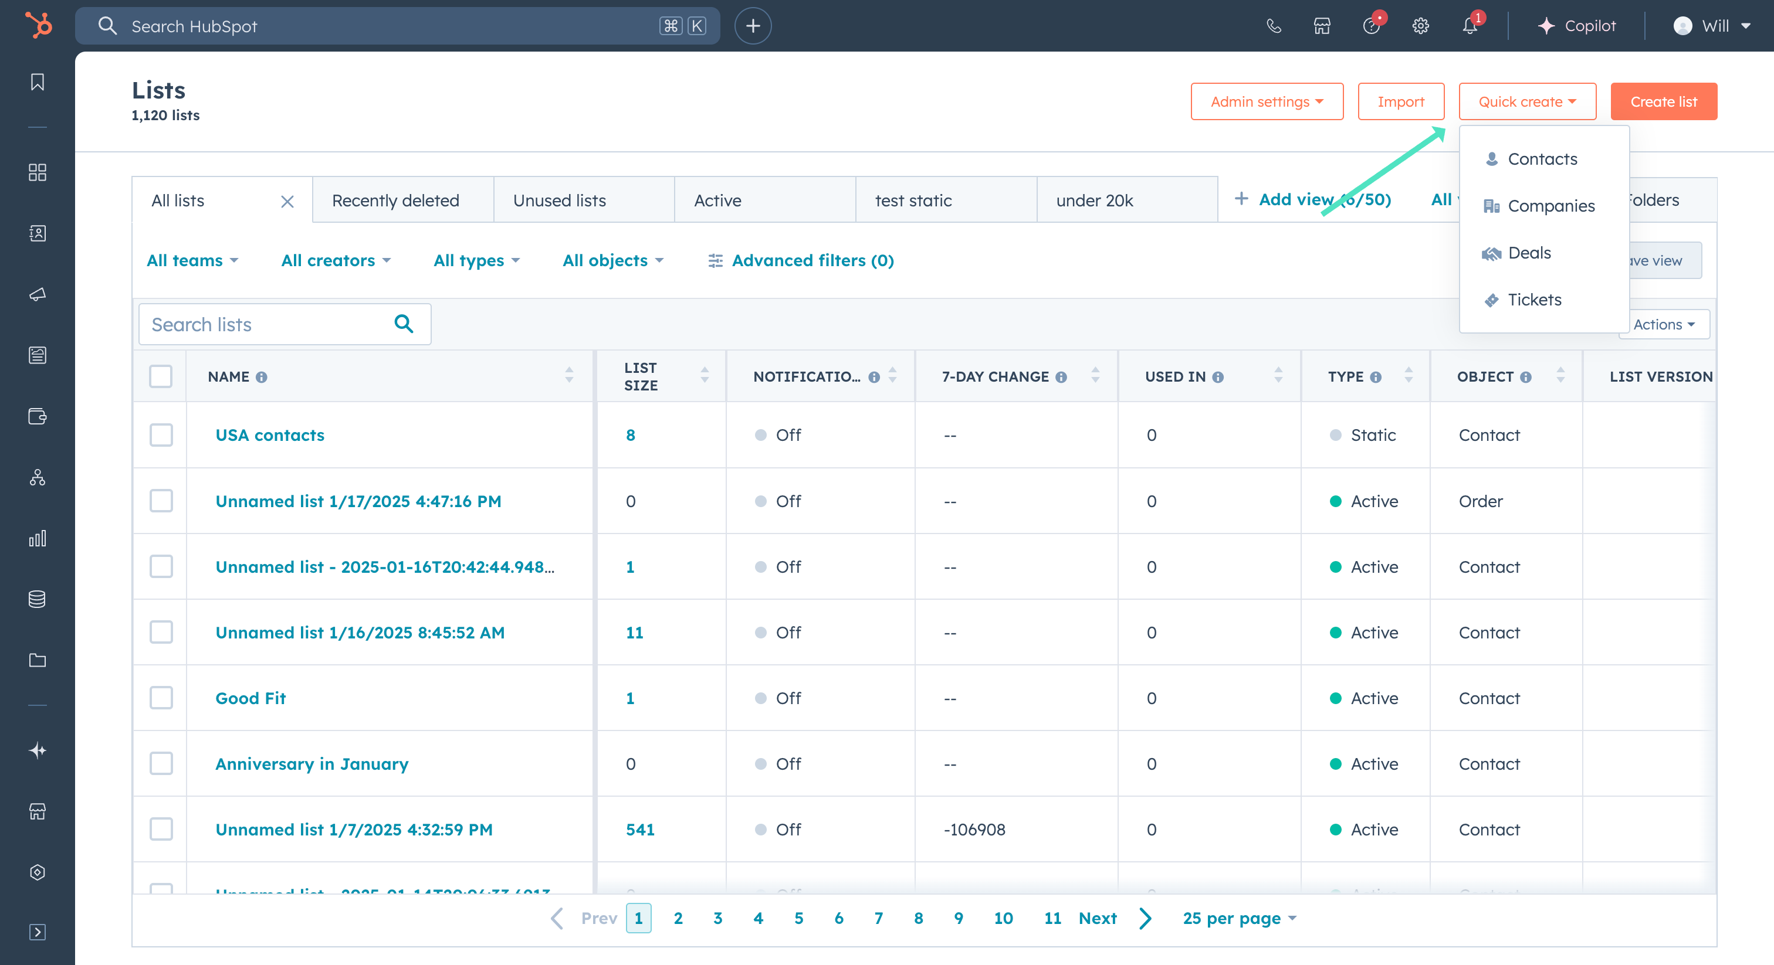The height and width of the screenshot is (965, 1774).
Task: Open the hexagon icon in sidebar
Action: (x=37, y=872)
